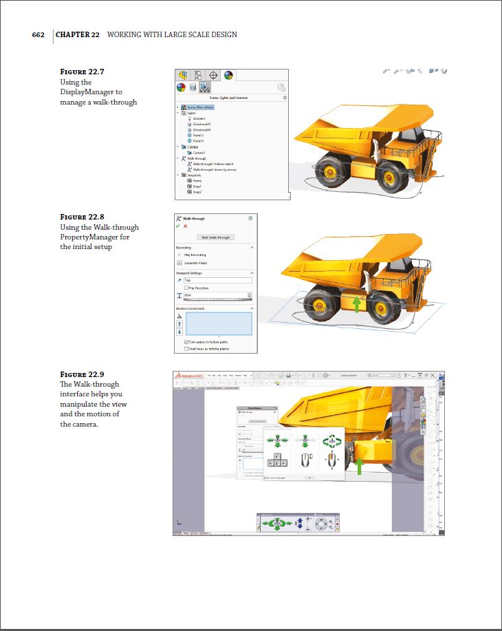
Task: Click the View Decals icon
Action: tap(193, 87)
